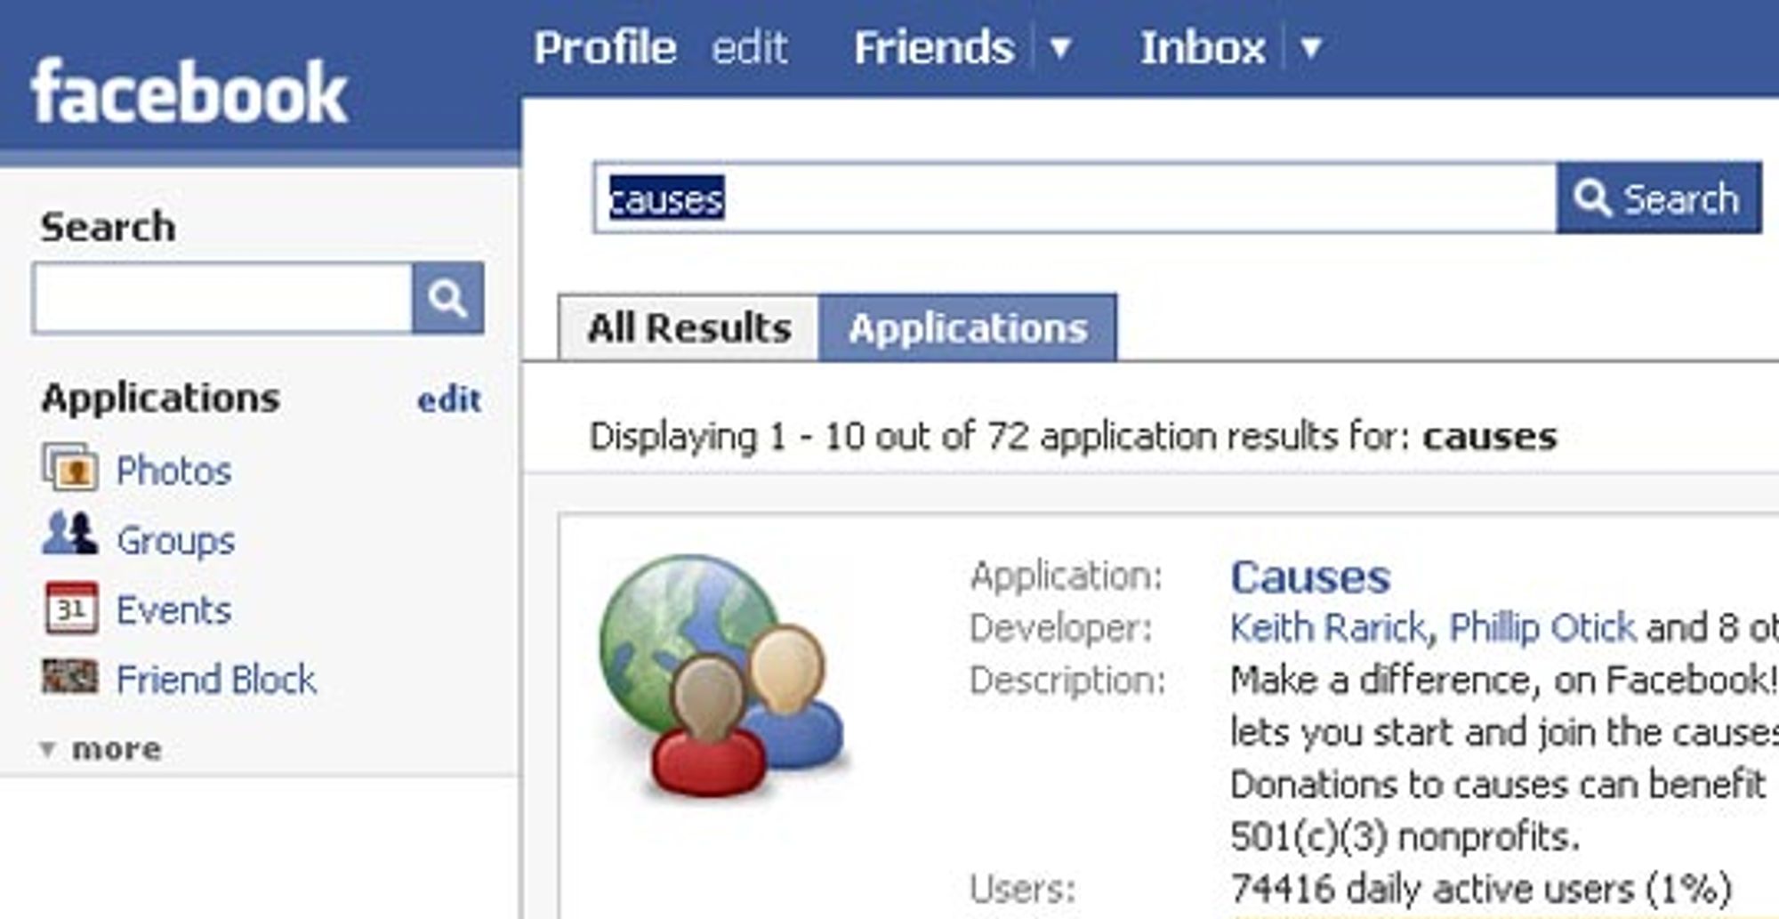The image size is (1779, 919).
Task: Open the Groups link
Action: 175,540
